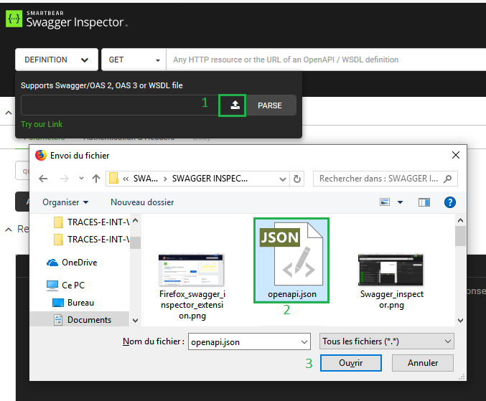The height and width of the screenshot is (401, 486).
Task: Open the GET method dropdown
Action: pos(134,60)
